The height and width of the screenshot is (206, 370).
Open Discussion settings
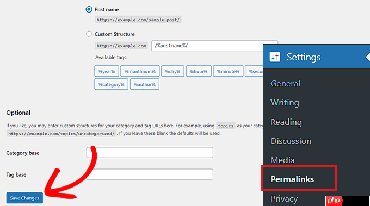(x=291, y=141)
